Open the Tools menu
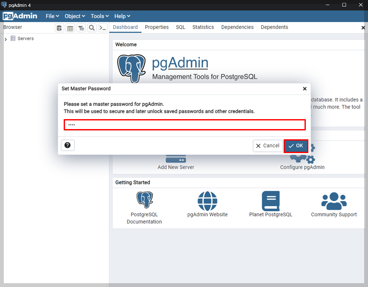The height and width of the screenshot is (287, 368). click(x=100, y=16)
